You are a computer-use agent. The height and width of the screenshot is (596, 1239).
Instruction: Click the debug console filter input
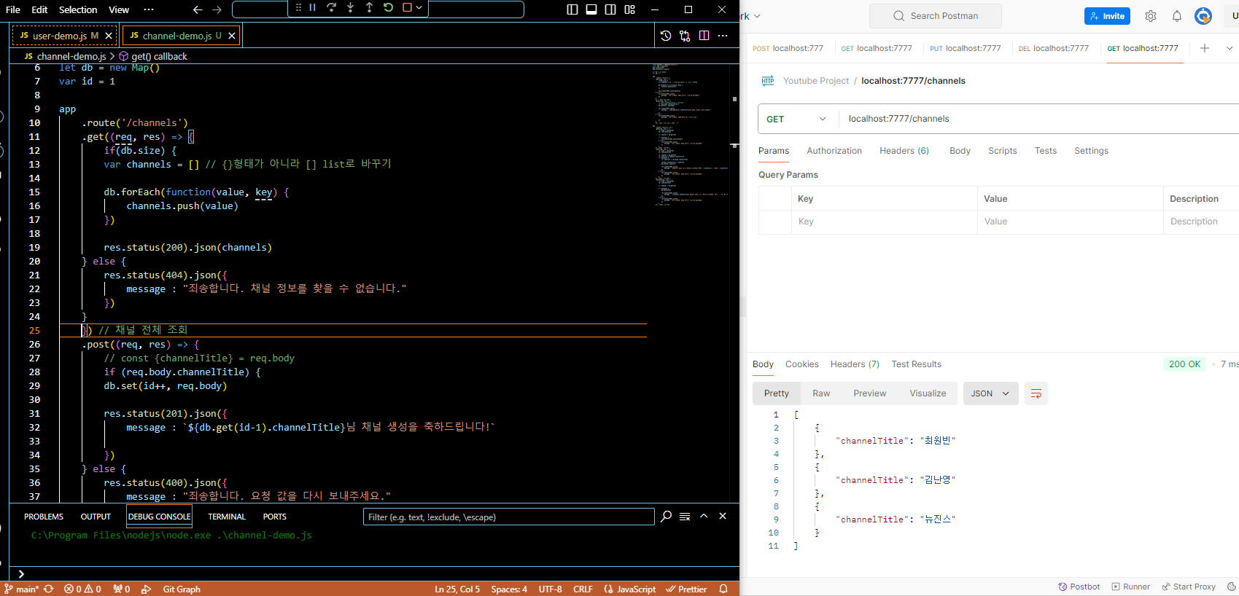click(508, 517)
